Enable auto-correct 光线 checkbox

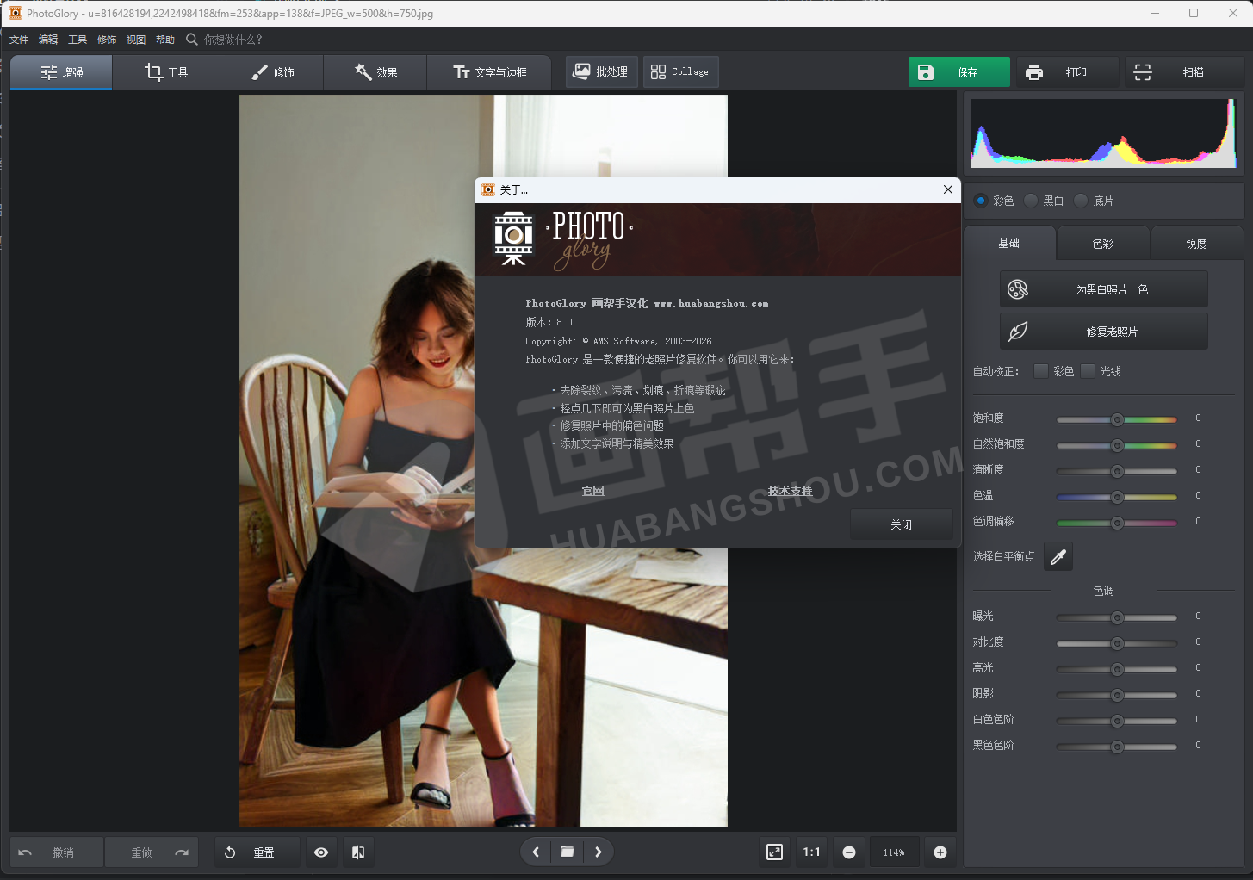(1088, 371)
